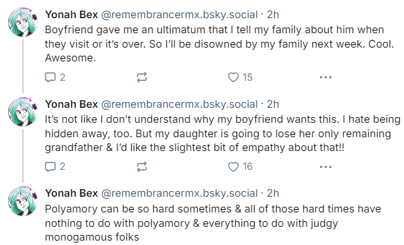The image size is (404, 245).
Task: Click Yonah Bex name on first post
Action: click(x=72, y=14)
